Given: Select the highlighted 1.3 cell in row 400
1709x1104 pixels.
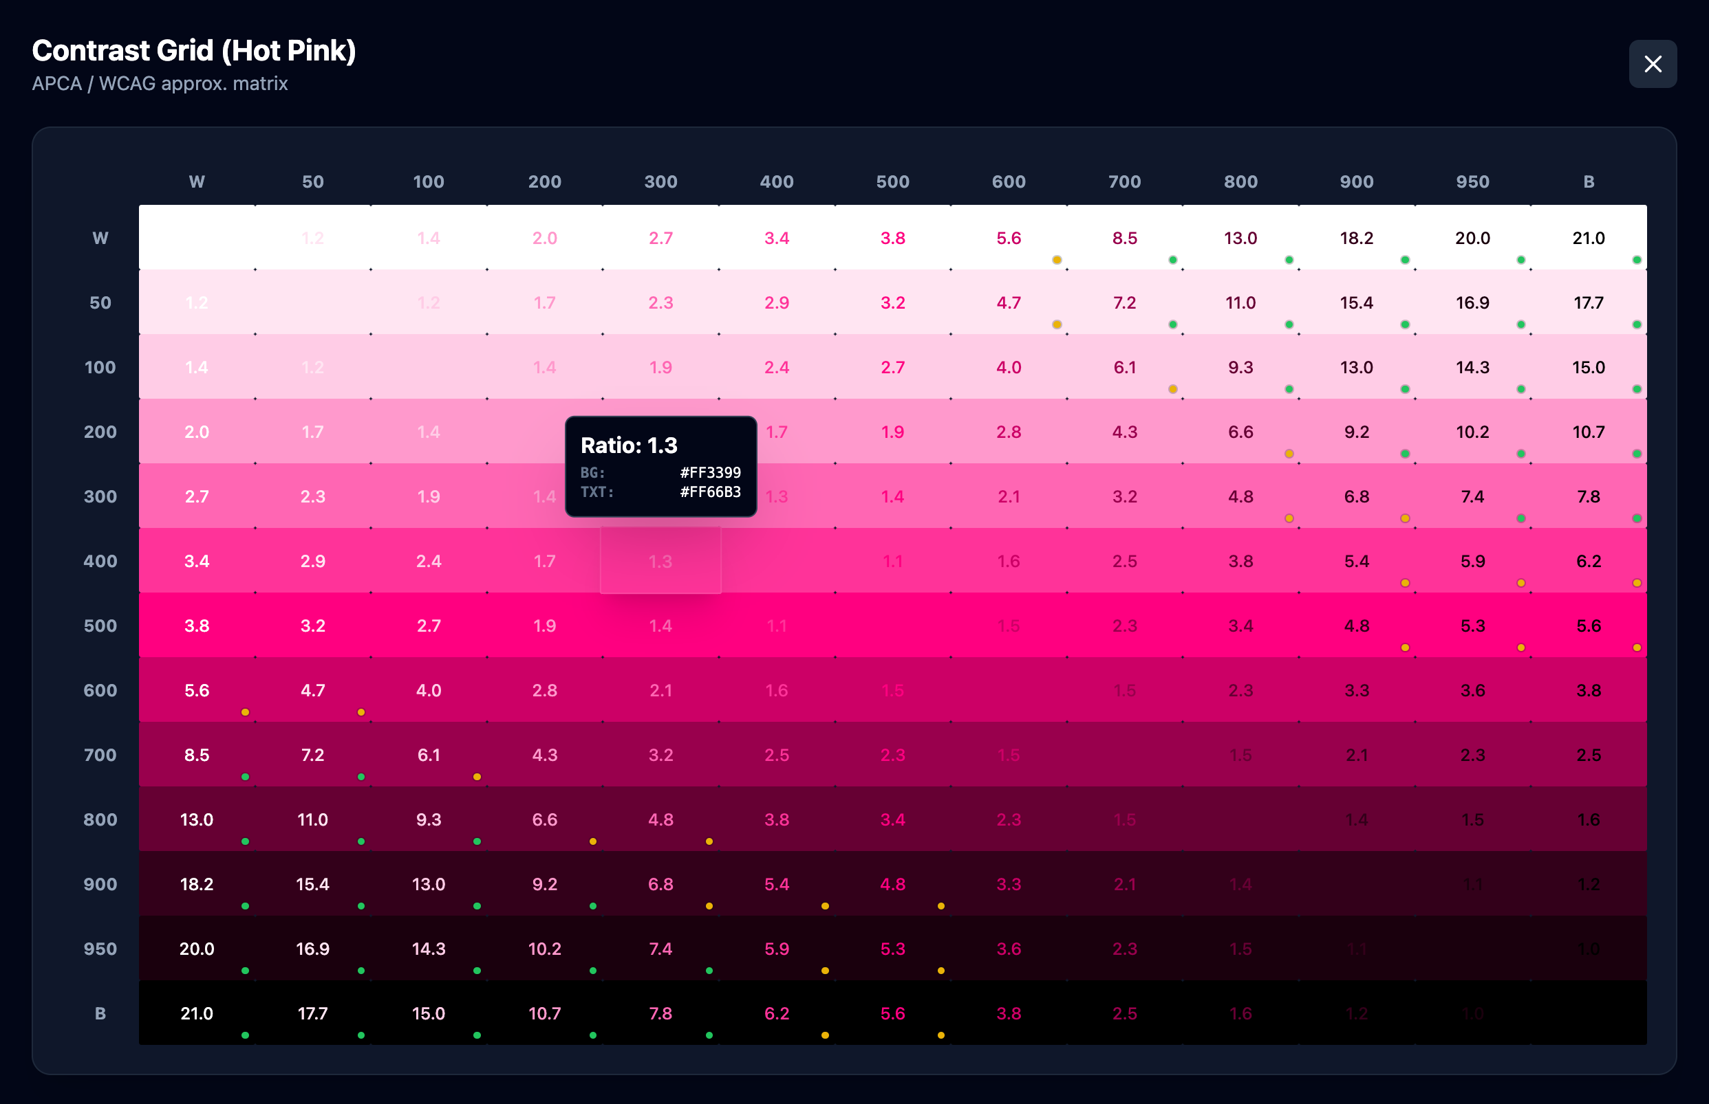Looking at the screenshot, I should [x=660, y=561].
